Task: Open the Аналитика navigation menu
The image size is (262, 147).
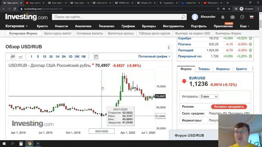Action: click(x=83, y=26)
